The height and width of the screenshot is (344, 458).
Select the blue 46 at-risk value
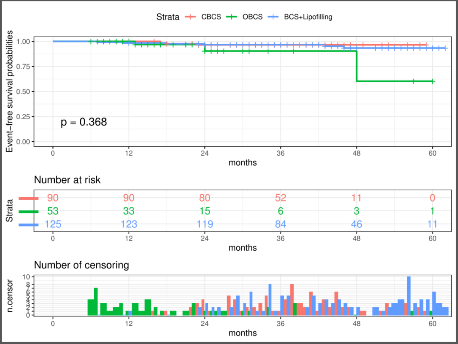357,224
